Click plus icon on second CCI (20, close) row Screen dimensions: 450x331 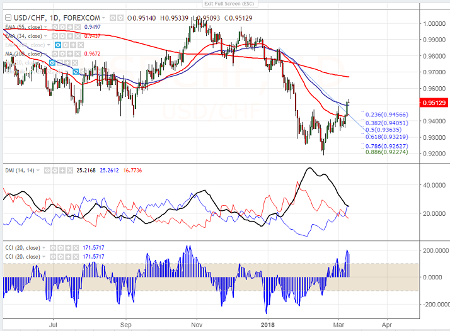(68, 257)
